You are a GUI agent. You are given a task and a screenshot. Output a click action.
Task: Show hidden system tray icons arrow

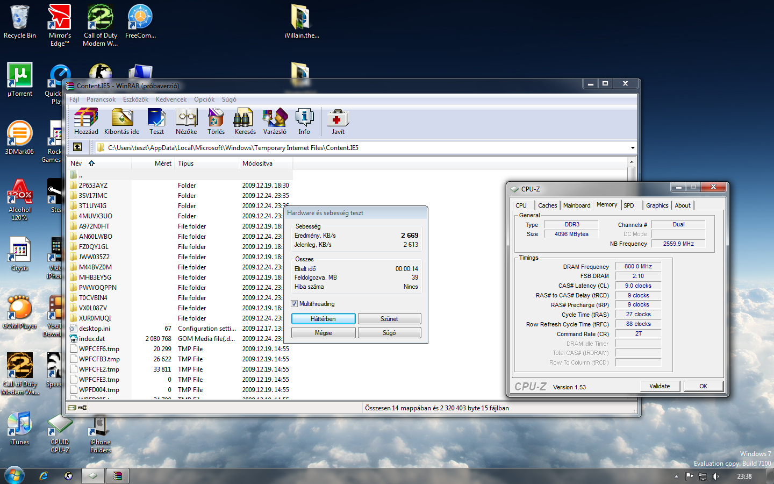(x=676, y=476)
